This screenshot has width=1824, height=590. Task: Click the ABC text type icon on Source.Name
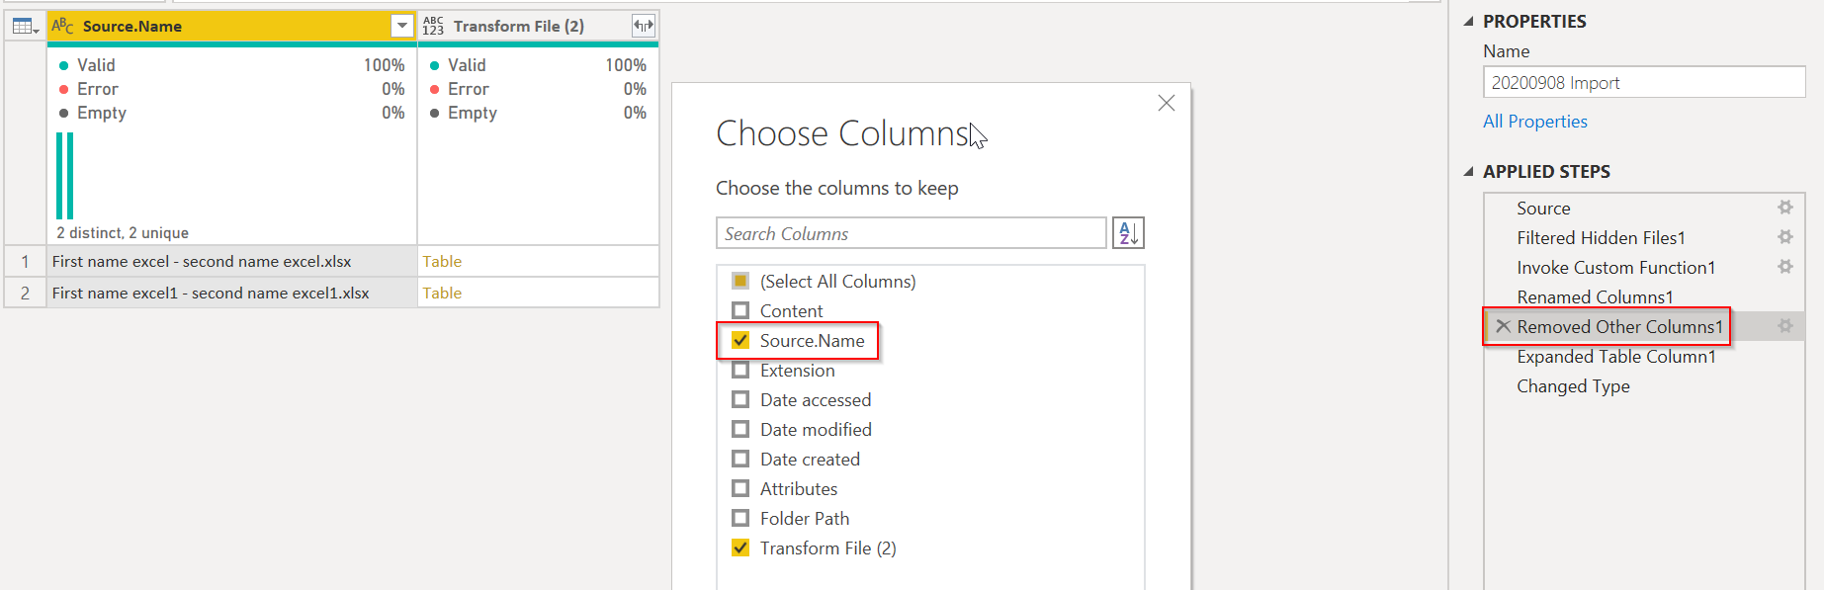click(x=62, y=26)
